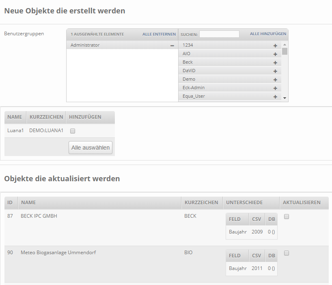Viewport: 332px width, 285px height.
Task: Click the ID 87 cell
Action: tap(10, 216)
